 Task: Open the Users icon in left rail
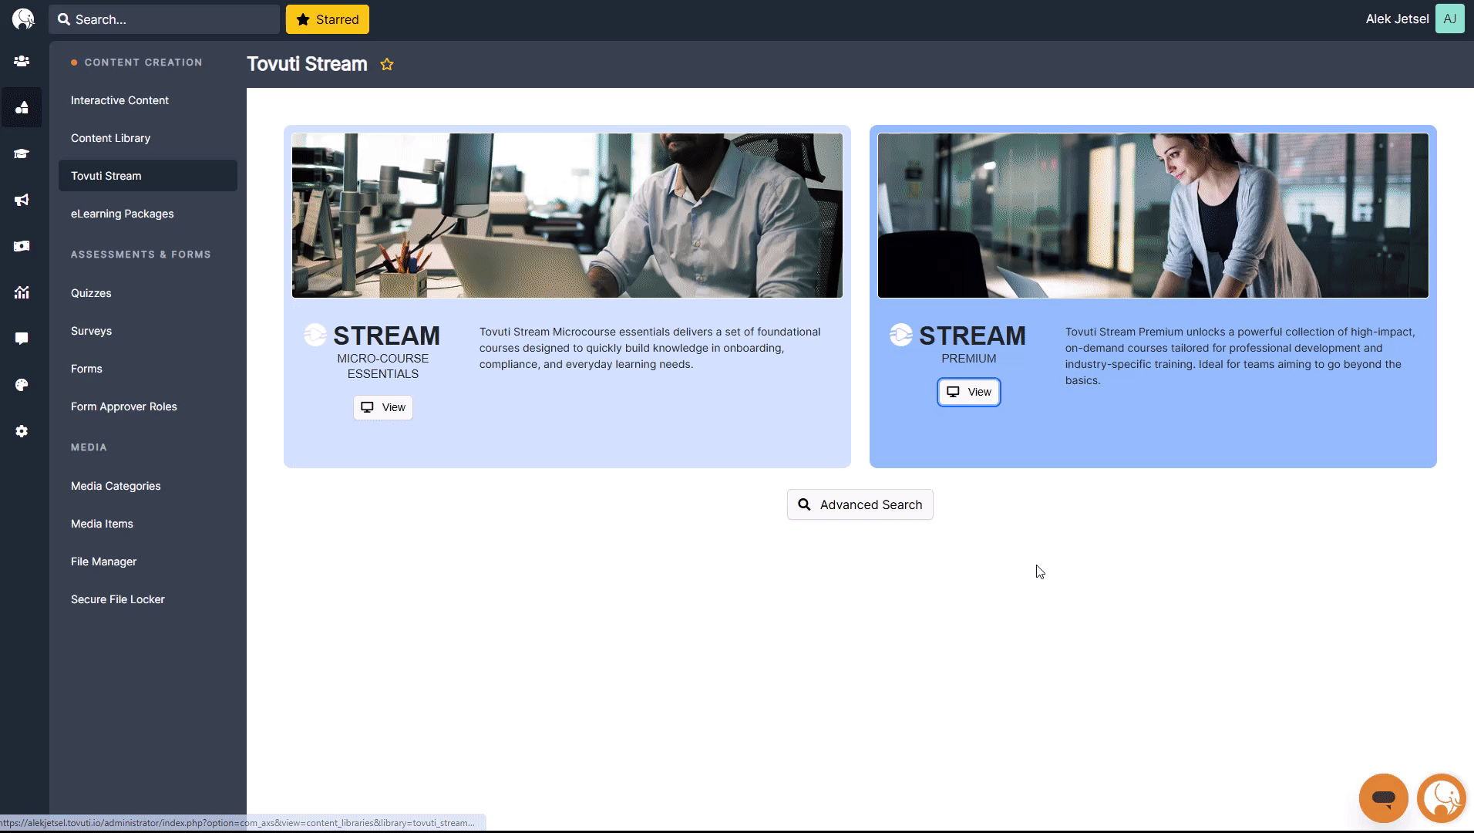point(22,61)
